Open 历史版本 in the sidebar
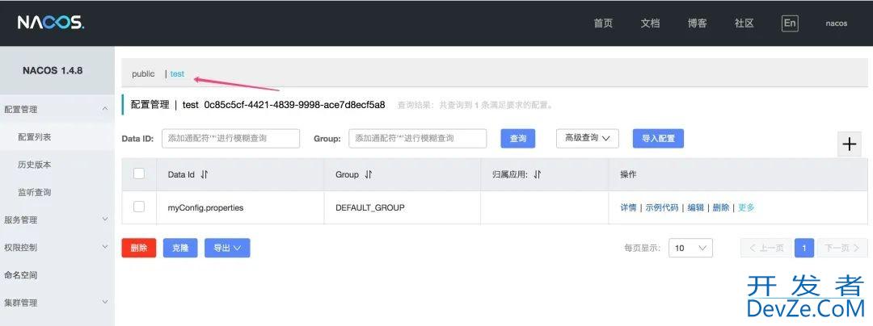873x326 pixels. pyautogui.click(x=35, y=165)
